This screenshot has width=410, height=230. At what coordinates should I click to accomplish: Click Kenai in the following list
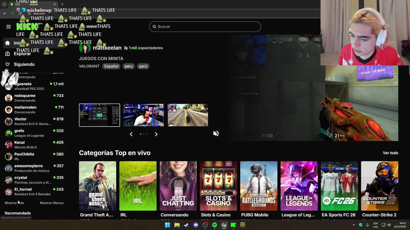click(34, 145)
